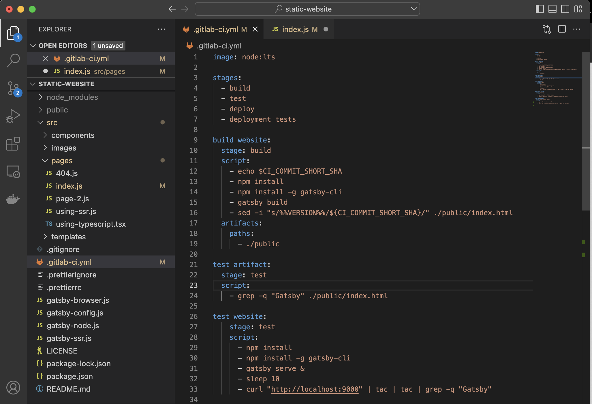Open the diff view via compare changes icon
The height and width of the screenshot is (404, 592).
click(546, 29)
